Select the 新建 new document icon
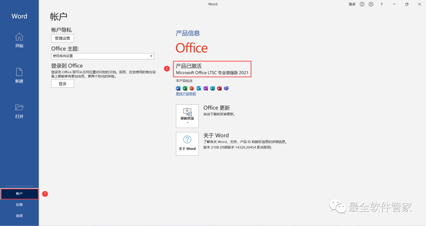426x226 pixels. pos(19,76)
